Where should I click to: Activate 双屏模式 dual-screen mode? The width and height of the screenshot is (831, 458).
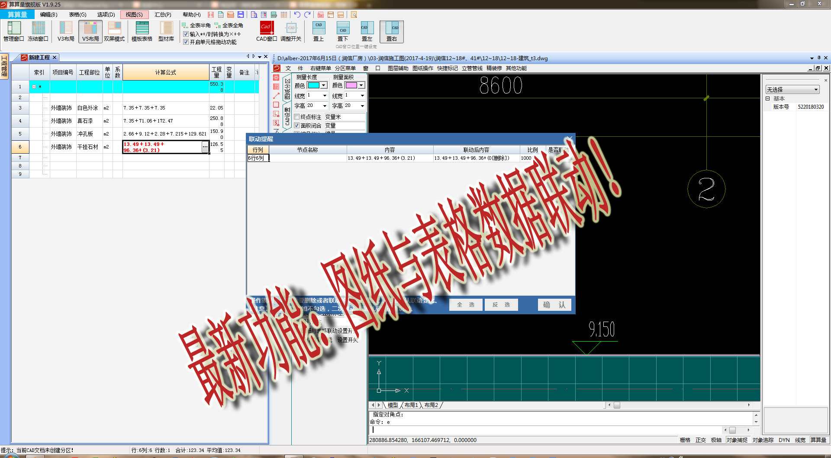(x=114, y=31)
